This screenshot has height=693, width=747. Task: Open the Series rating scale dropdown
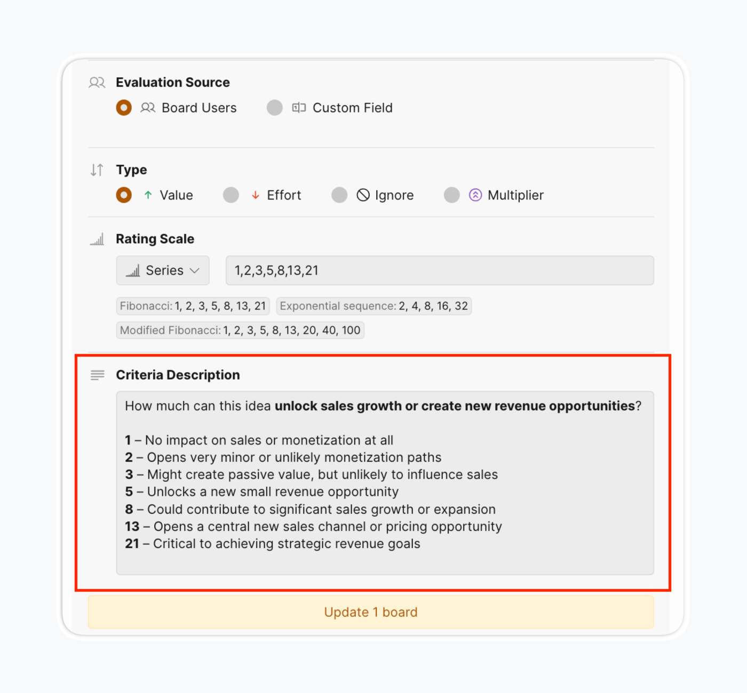coord(162,270)
